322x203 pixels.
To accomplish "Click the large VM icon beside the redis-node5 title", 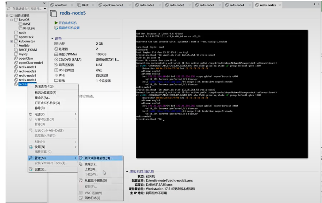I will [53, 13].
